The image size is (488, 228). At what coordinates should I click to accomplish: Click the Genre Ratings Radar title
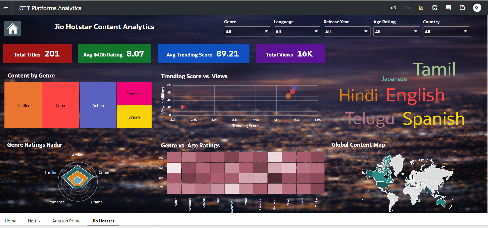35,145
